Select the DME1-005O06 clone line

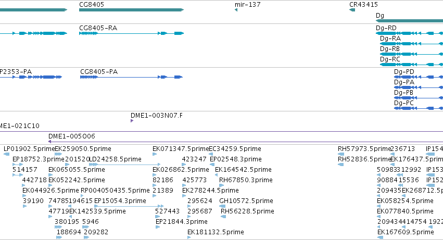246,142
